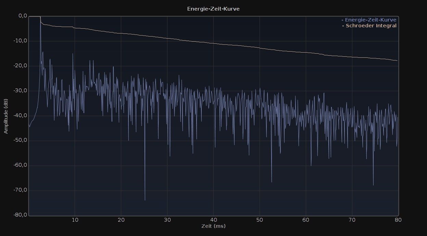Select the 70 tick on time axis
The height and width of the screenshot is (236, 427).
pos(352,220)
